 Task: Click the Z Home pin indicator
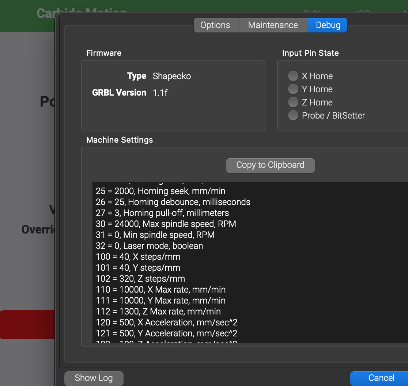pyautogui.click(x=293, y=103)
